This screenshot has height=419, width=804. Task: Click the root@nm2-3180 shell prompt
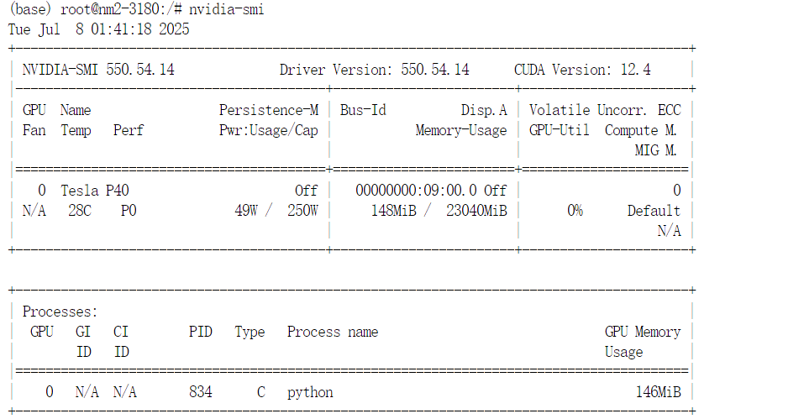[121, 9]
